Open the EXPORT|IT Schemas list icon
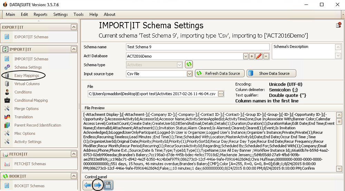Image resolution: width=345 pixels, height=191 pixels. click(7, 37)
